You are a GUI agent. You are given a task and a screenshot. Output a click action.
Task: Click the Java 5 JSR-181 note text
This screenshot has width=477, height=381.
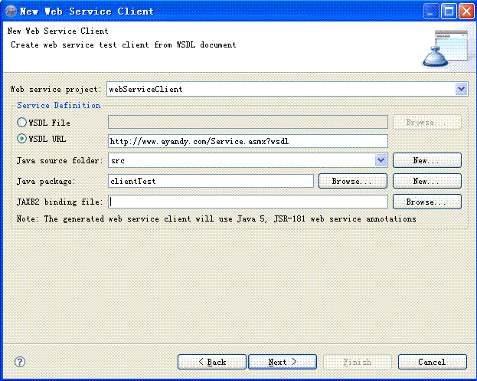pyautogui.click(x=216, y=218)
